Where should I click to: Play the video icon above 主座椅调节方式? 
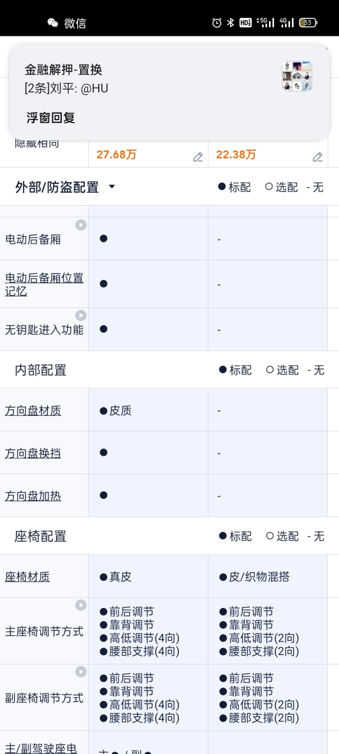(x=81, y=605)
